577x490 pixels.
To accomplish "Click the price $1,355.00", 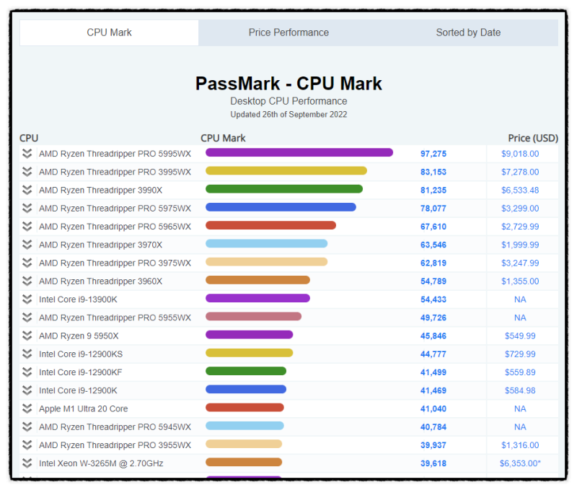I will pos(520,281).
